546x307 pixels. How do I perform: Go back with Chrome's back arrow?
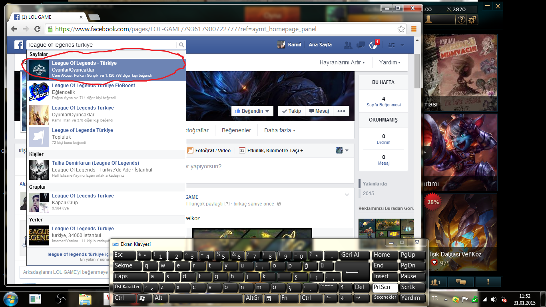pos(14,29)
